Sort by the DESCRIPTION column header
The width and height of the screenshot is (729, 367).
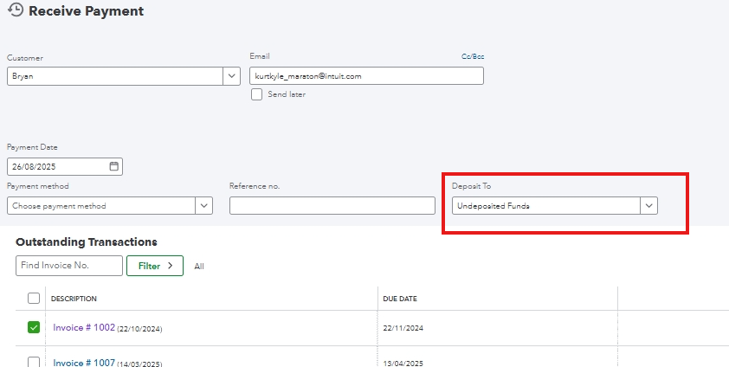(x=74, y=299)
